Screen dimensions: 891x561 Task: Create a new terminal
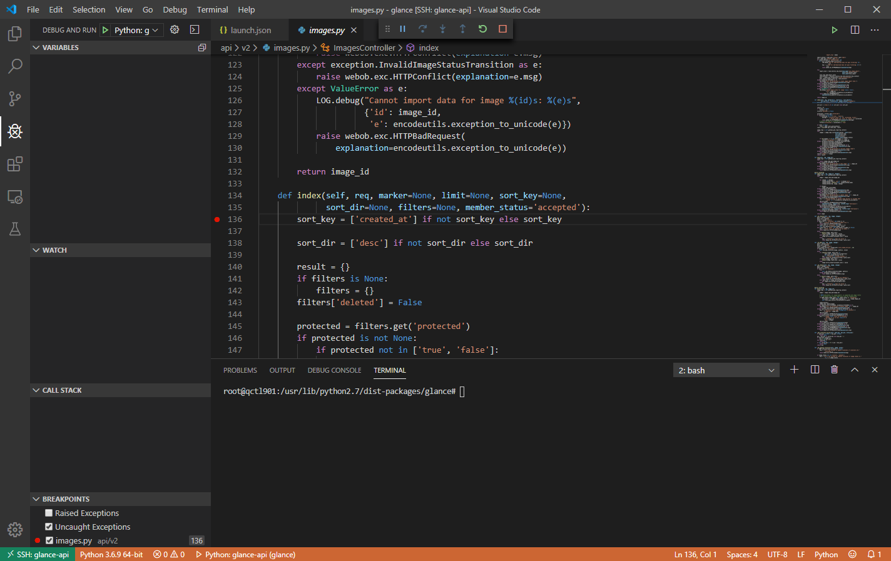coord(794,370)
